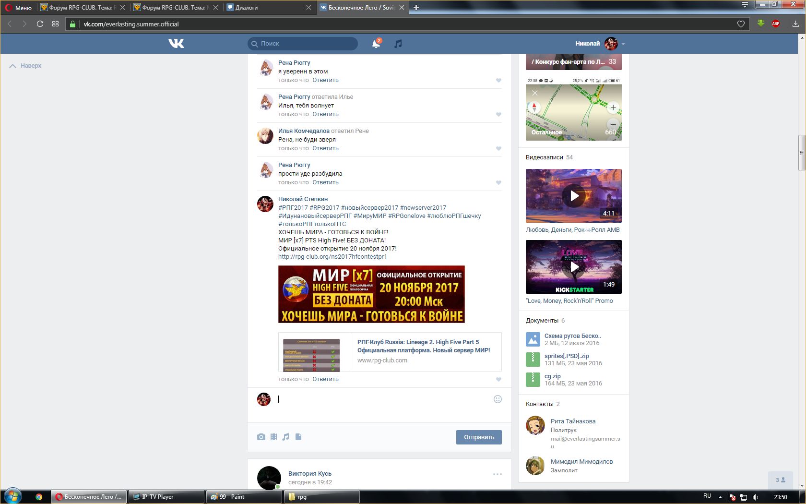The height and width of the screenshot is (504, 806).
Task: Click the volume speaker in system tray
Action: (756, 497)
